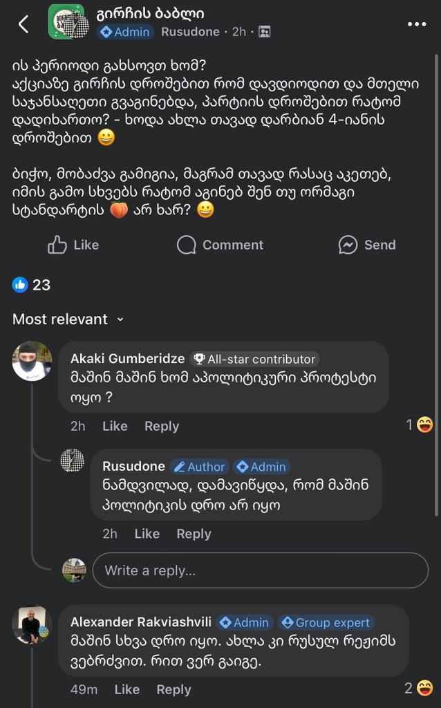Click the Group expert badge on Alexander's comment
441x708 pixels.
tap(326, 622)
